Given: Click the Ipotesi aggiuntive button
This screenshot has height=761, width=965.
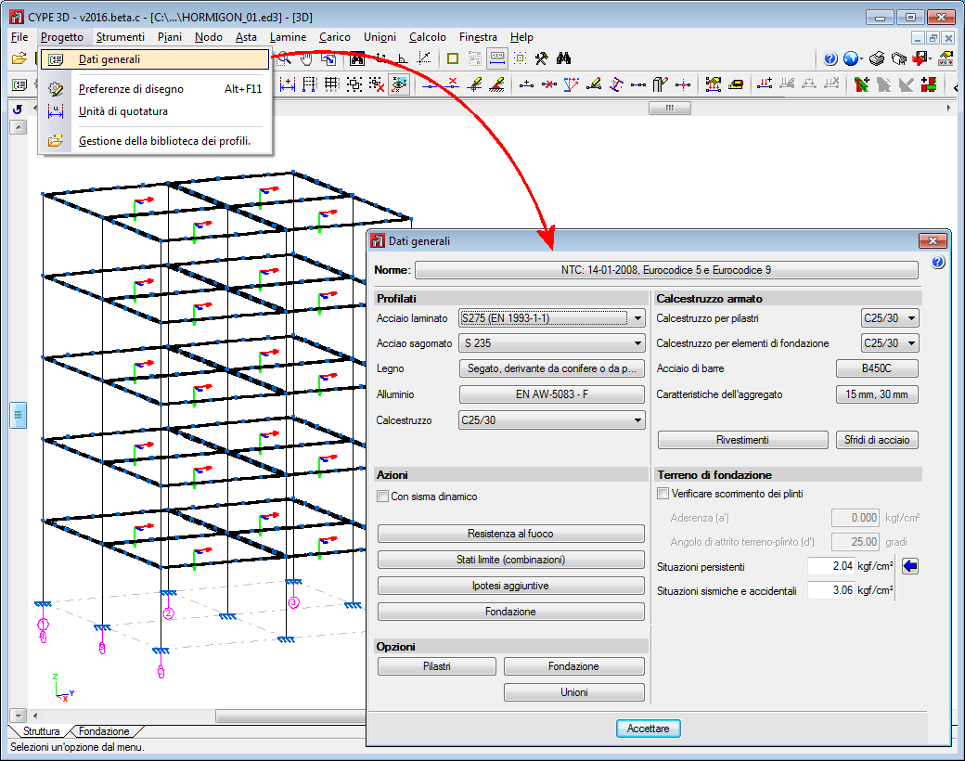Looking at the screenshot, I should 511,586.
